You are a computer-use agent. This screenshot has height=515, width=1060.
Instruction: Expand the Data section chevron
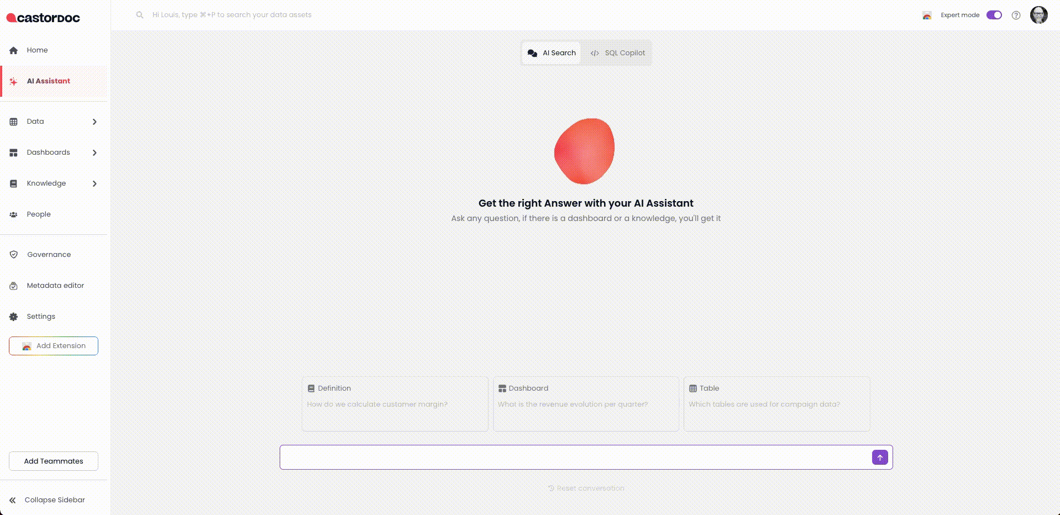click(x=95, y=122)
